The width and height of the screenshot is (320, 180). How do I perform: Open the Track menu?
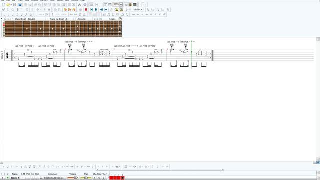(x=20, y=0)
